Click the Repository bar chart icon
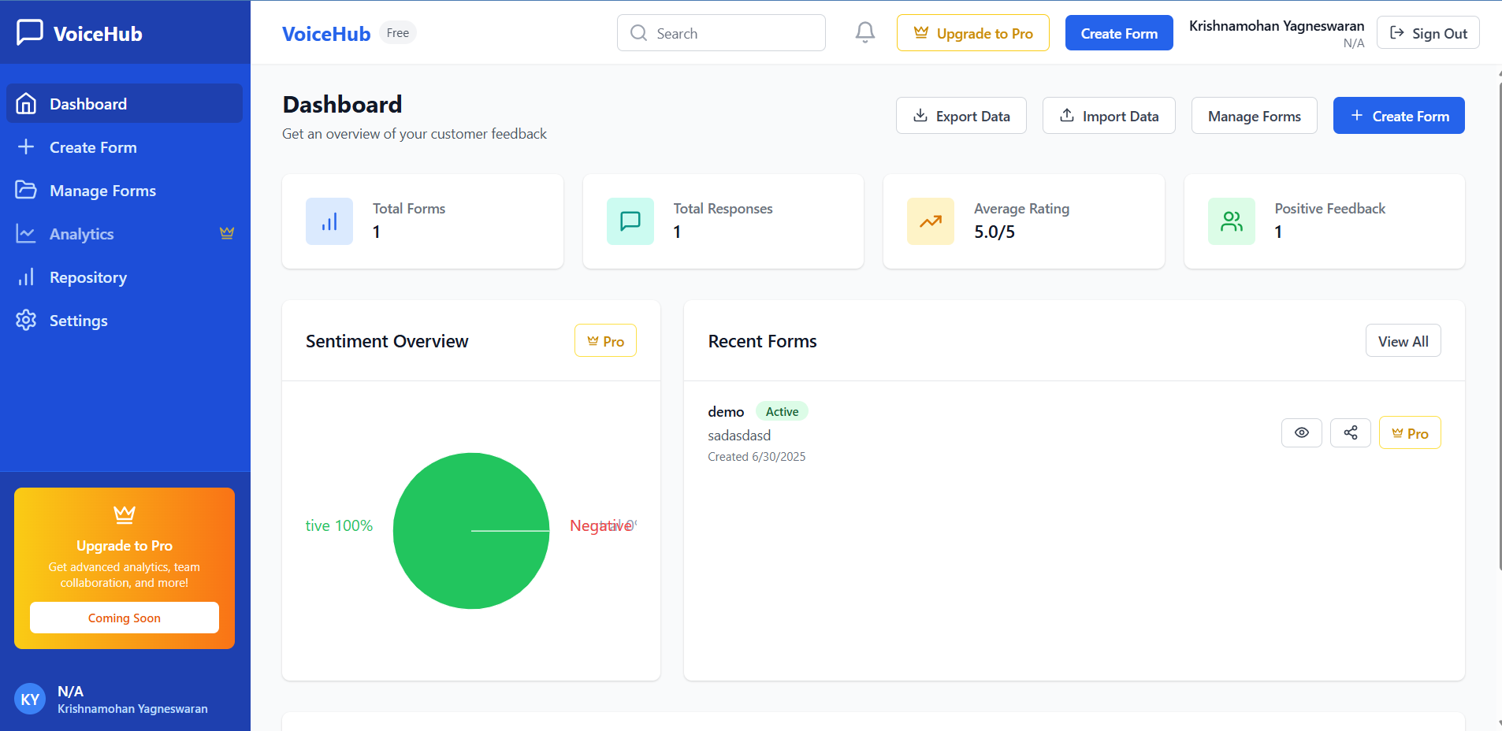 click(x=26, y=276)
